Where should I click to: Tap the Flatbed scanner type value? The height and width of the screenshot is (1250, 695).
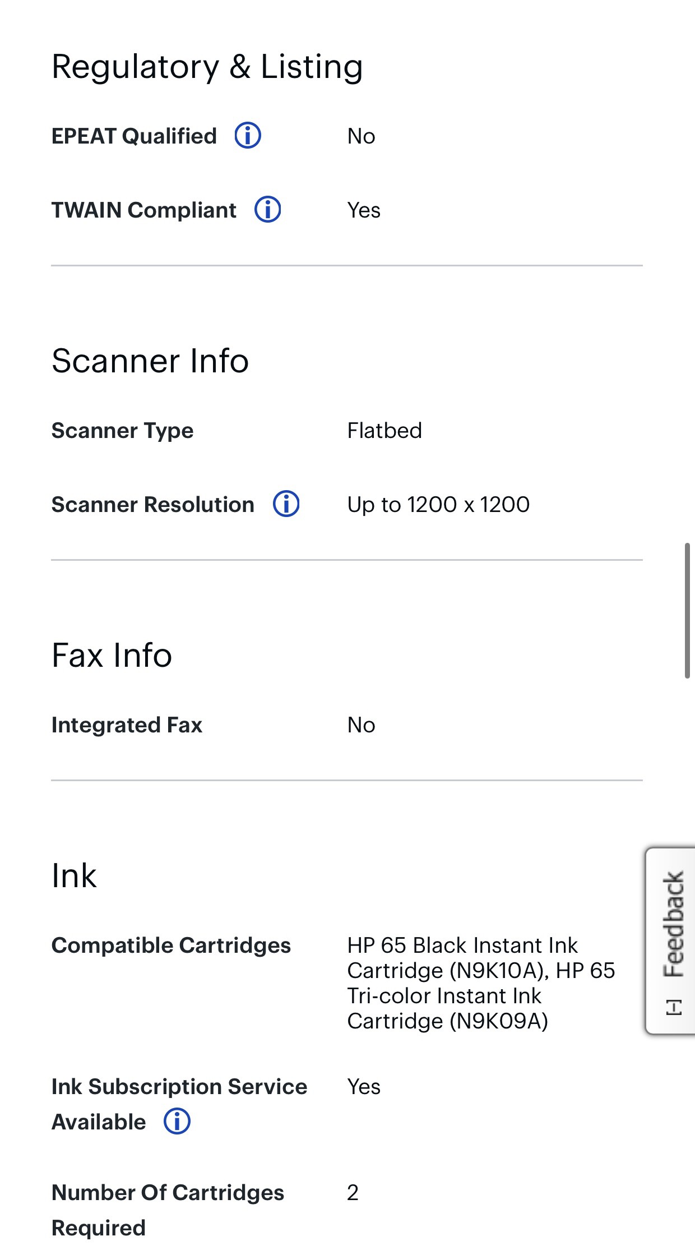[x=384, y=431]
